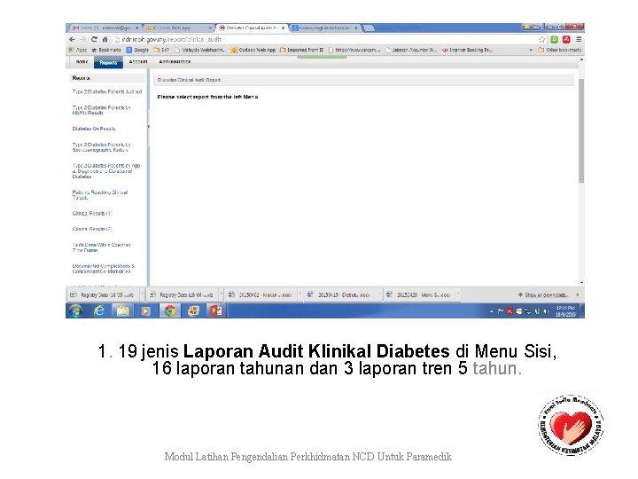
Task: Open Type 2 Diabetes Patients by HbA1c Results
Action: tap(101, 110)
